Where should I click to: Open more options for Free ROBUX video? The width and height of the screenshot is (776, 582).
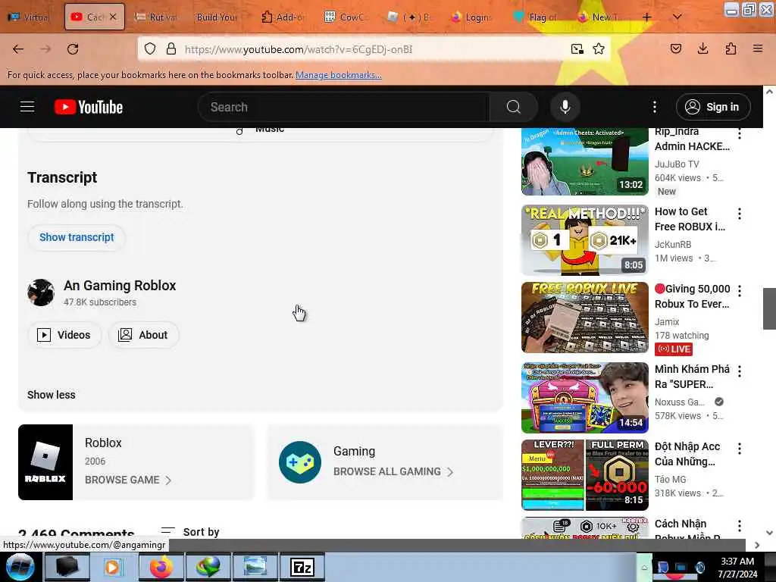coord(740,214)
